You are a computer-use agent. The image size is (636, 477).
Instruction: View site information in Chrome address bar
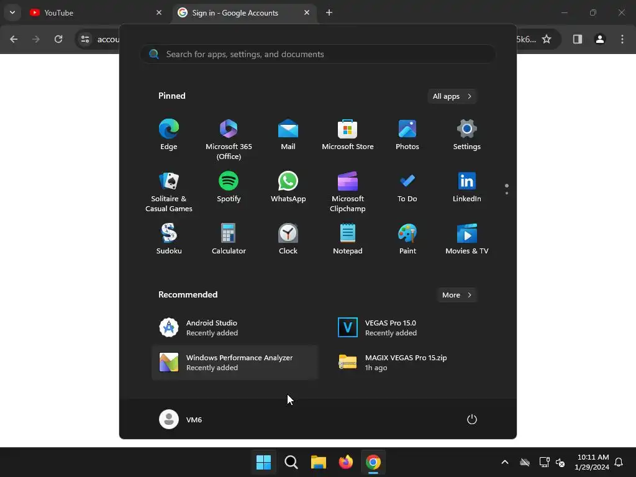(85, 39)
